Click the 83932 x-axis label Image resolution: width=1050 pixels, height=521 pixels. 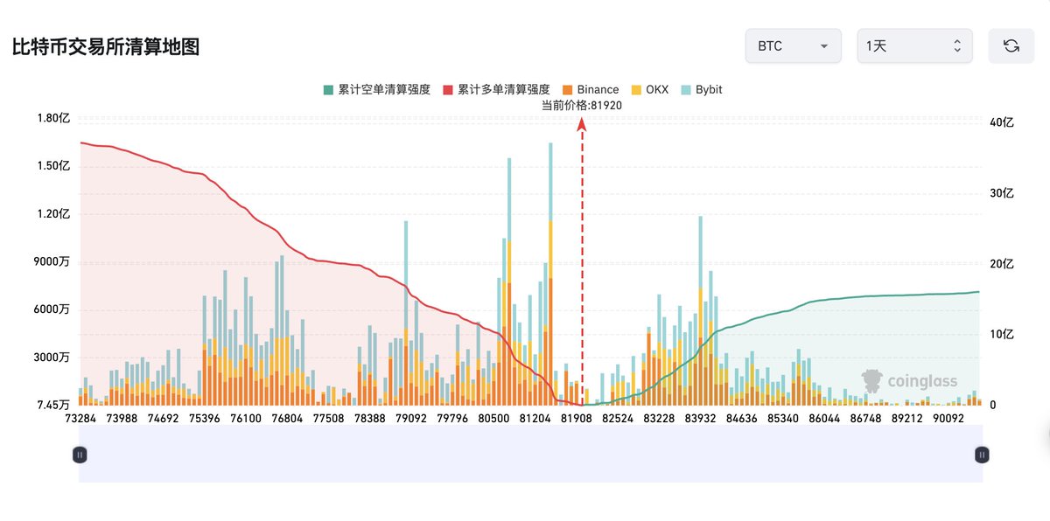[x=701, y=419]
